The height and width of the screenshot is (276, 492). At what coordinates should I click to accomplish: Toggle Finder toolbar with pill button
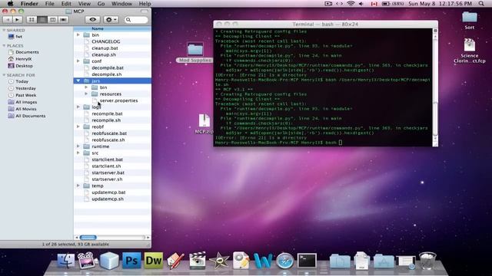click(145, 11)
